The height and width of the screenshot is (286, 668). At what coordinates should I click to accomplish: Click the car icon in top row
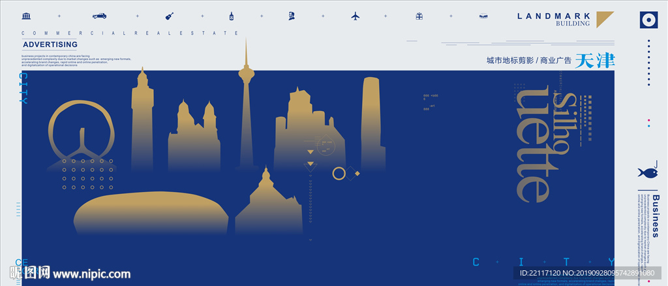pos(99,16)
